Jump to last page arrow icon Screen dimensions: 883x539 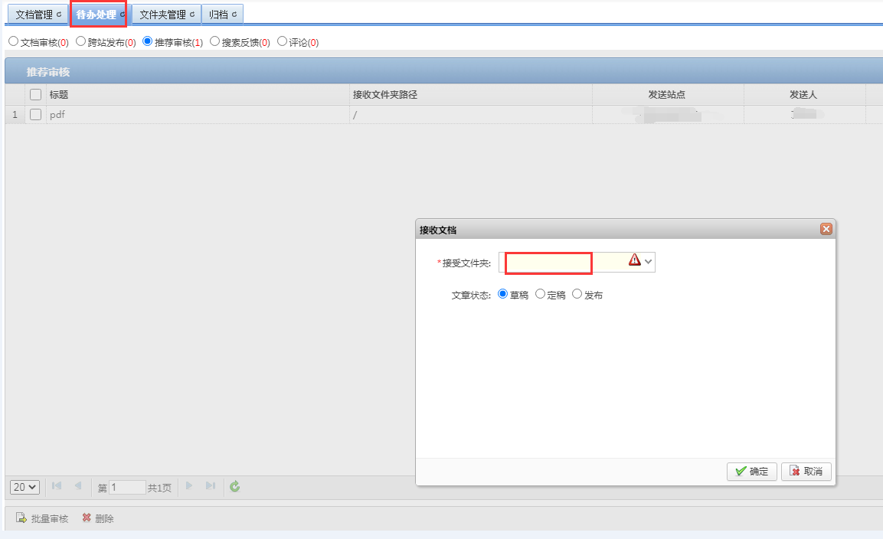pyautogui.click(x=211, y=487)
